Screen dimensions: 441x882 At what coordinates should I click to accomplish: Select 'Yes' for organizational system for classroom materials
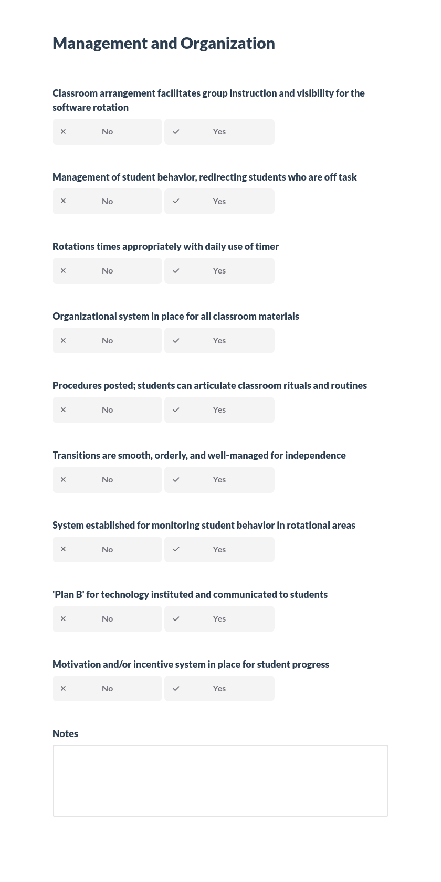pyautogui.click(x=219, y=340)
